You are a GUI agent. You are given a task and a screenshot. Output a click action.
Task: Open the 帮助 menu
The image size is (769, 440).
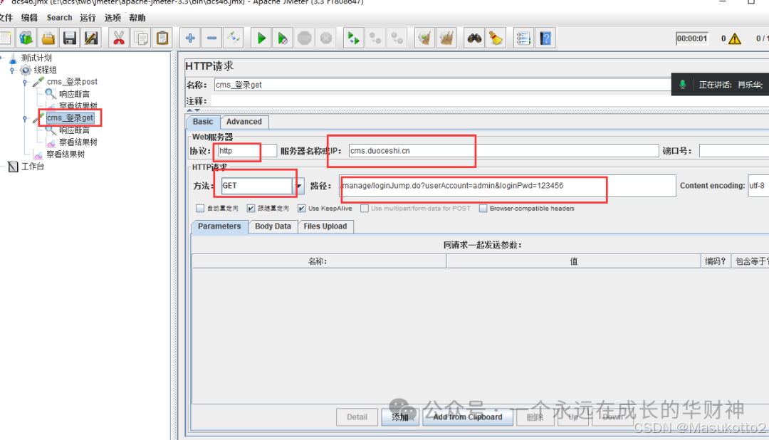click(x=137, y=18)
